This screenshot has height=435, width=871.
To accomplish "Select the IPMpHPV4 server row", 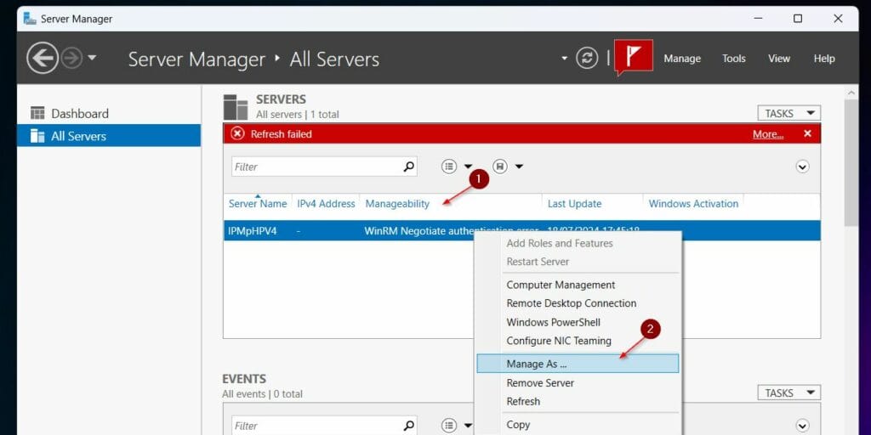I will tap(521, 231).
